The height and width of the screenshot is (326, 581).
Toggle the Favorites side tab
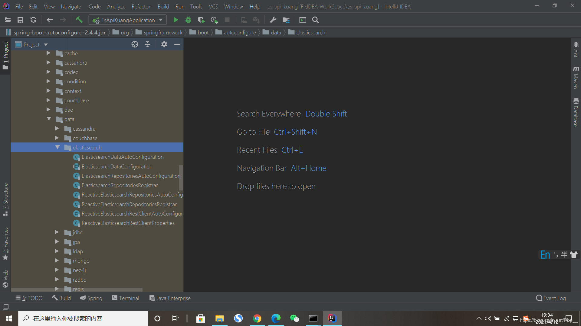pos(5,244)
